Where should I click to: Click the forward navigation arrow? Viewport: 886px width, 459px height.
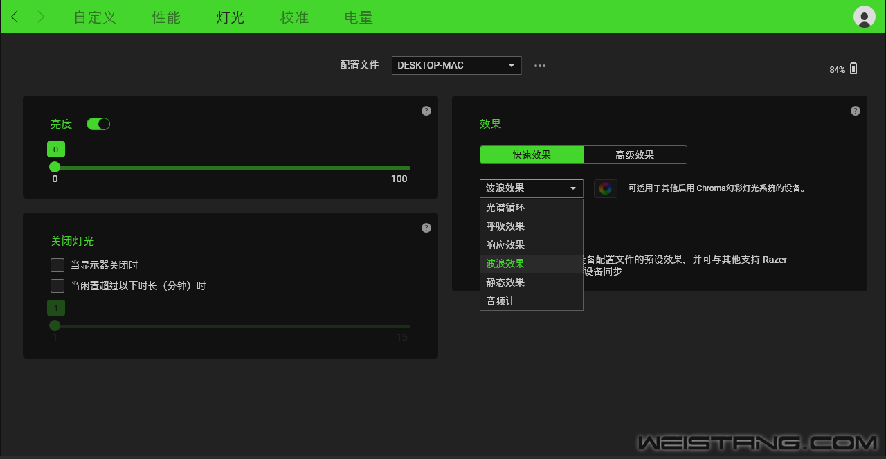(40, 17)
